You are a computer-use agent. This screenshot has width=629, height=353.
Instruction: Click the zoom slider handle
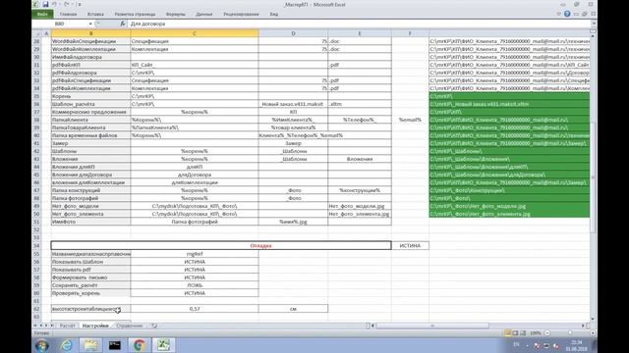(570, 333)
